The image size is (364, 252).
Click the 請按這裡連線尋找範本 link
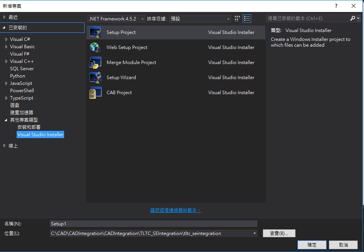(176, 210)
